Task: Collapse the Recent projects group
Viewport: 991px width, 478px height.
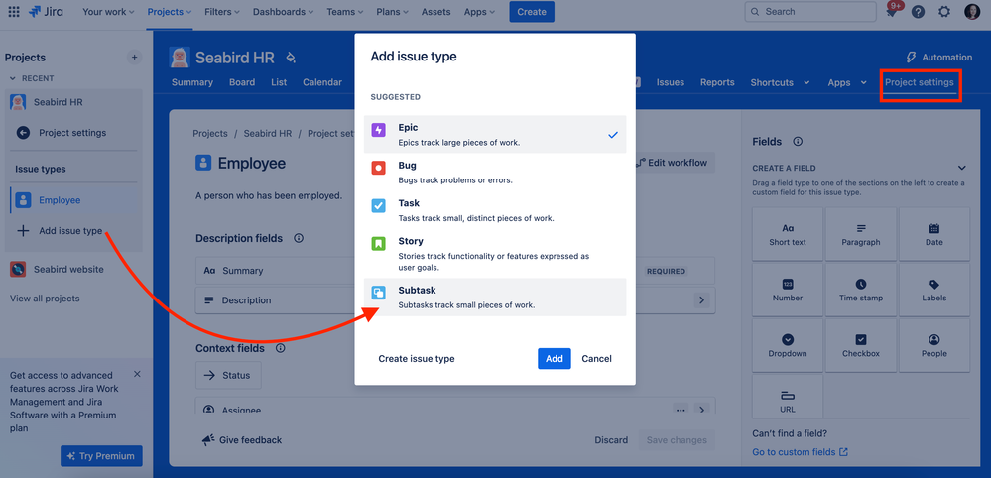Action: point(13,79)
